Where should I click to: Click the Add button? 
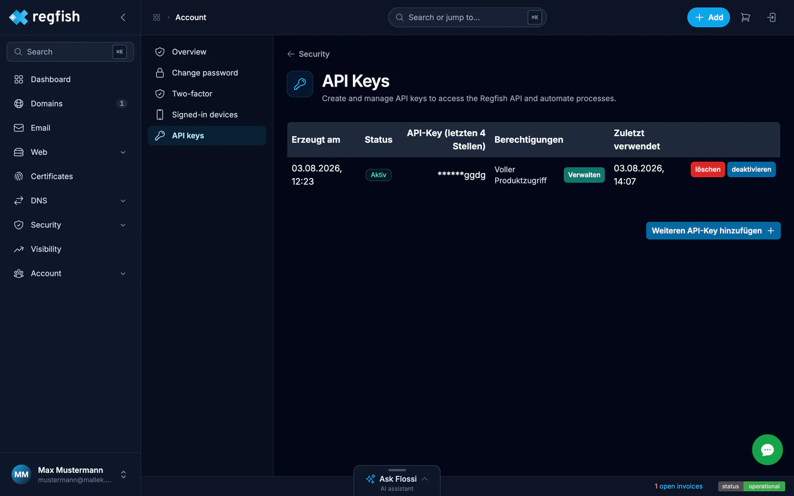709,18
